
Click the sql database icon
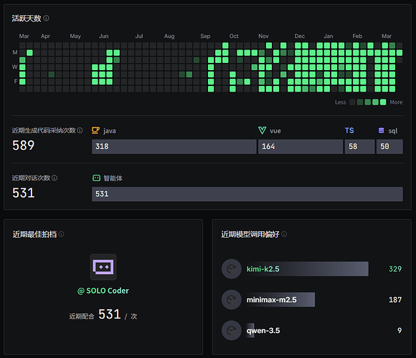382,130
